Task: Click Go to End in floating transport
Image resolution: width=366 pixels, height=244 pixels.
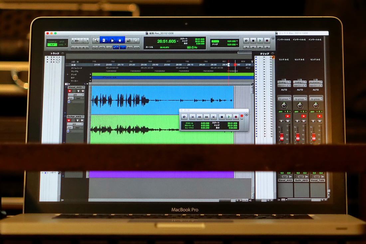Action: [213, 117]
